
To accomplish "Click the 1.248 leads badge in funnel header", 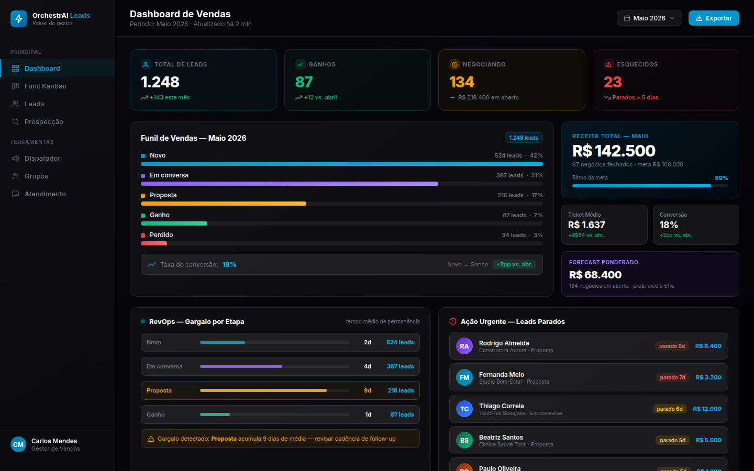I will 524,138.
